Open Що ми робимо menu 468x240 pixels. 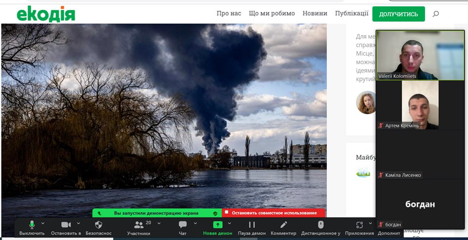tap(272, 13)
